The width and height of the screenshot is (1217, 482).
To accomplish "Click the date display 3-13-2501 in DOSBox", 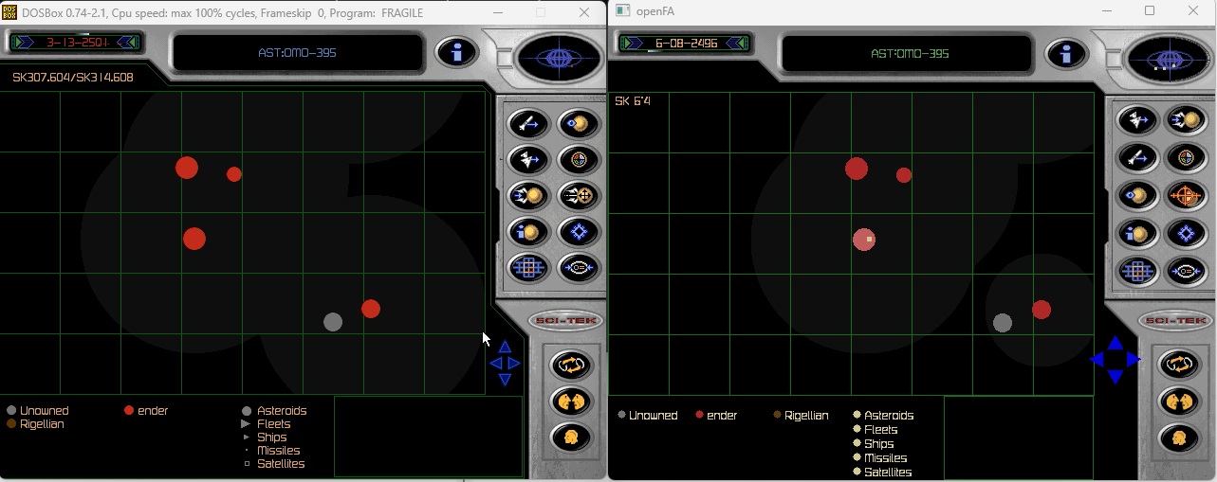I will click(77, 42).
